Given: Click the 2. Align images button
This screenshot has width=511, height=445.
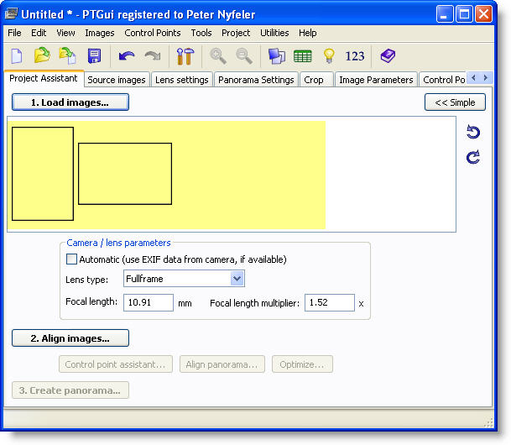Looking at the screenshot, I should click(x=70, y=338).
